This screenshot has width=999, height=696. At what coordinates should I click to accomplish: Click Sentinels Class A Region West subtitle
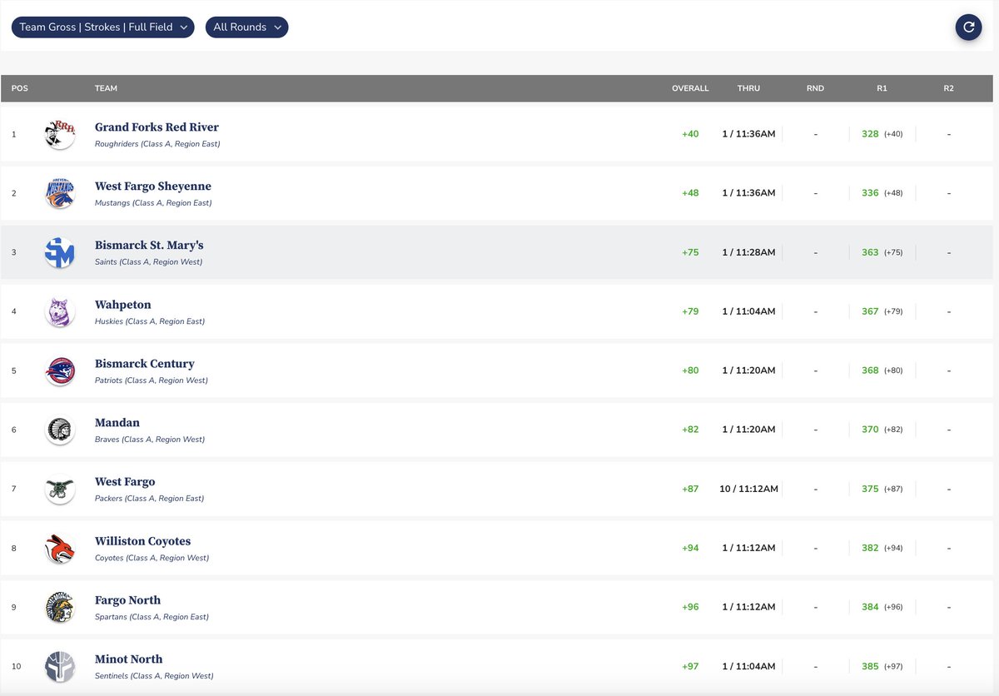154,676
